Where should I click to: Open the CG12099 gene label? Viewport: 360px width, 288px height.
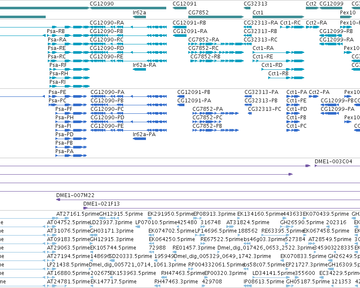[x=331, y=4]
